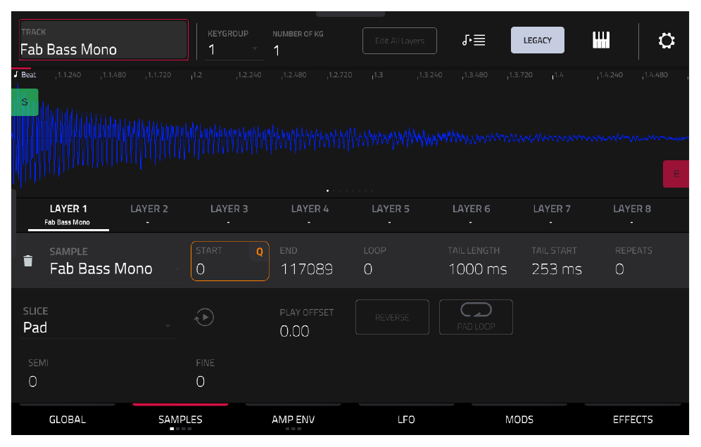The width and height of the screenshot is (701, 447).
Task: Select the Layer 7 tab
Action: tap(552, 215)
